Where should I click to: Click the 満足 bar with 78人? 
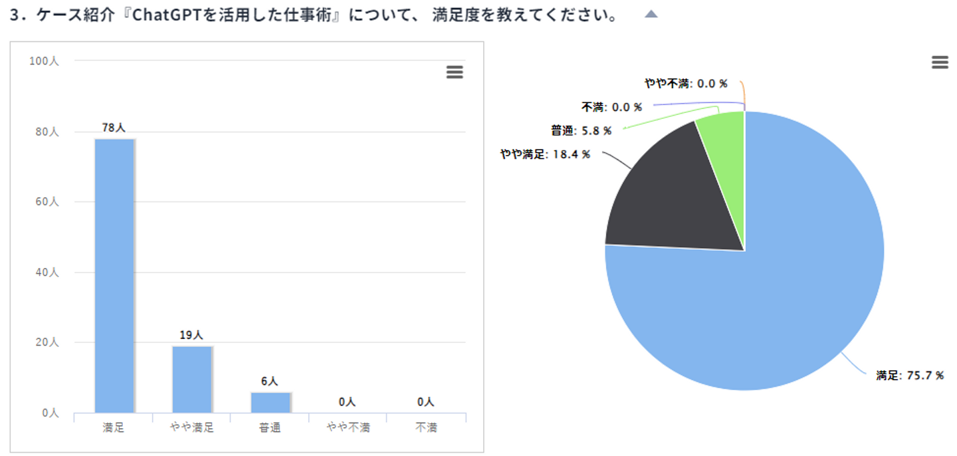click(114, 275)
